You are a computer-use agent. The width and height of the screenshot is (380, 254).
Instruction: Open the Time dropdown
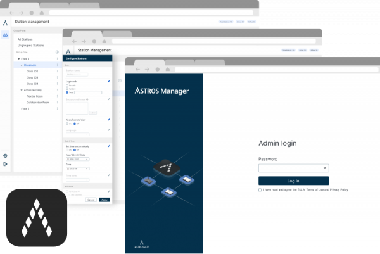[77, 169]
